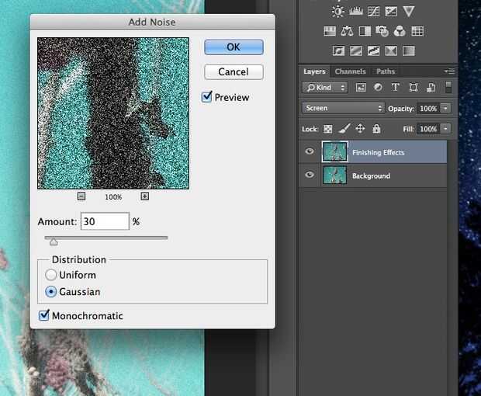The image size is (481, 396).
Task: Confirm Add Noise with OK
Action: [x=234, y=47]
